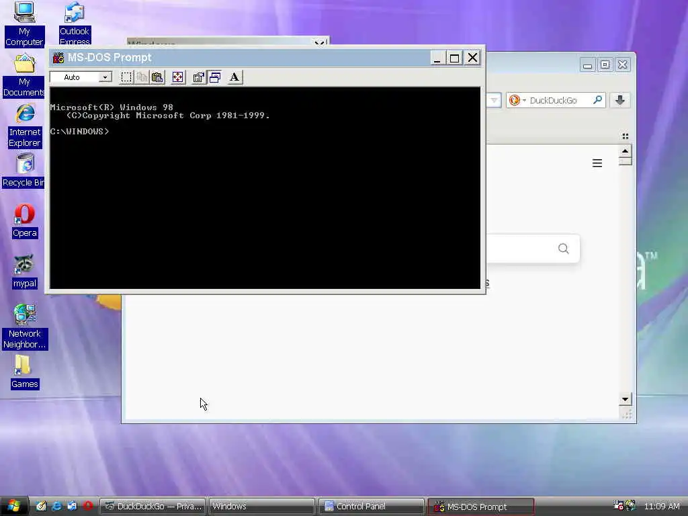Select Outlook Express desktop icon
688x516 pixels.
point(74,24)
